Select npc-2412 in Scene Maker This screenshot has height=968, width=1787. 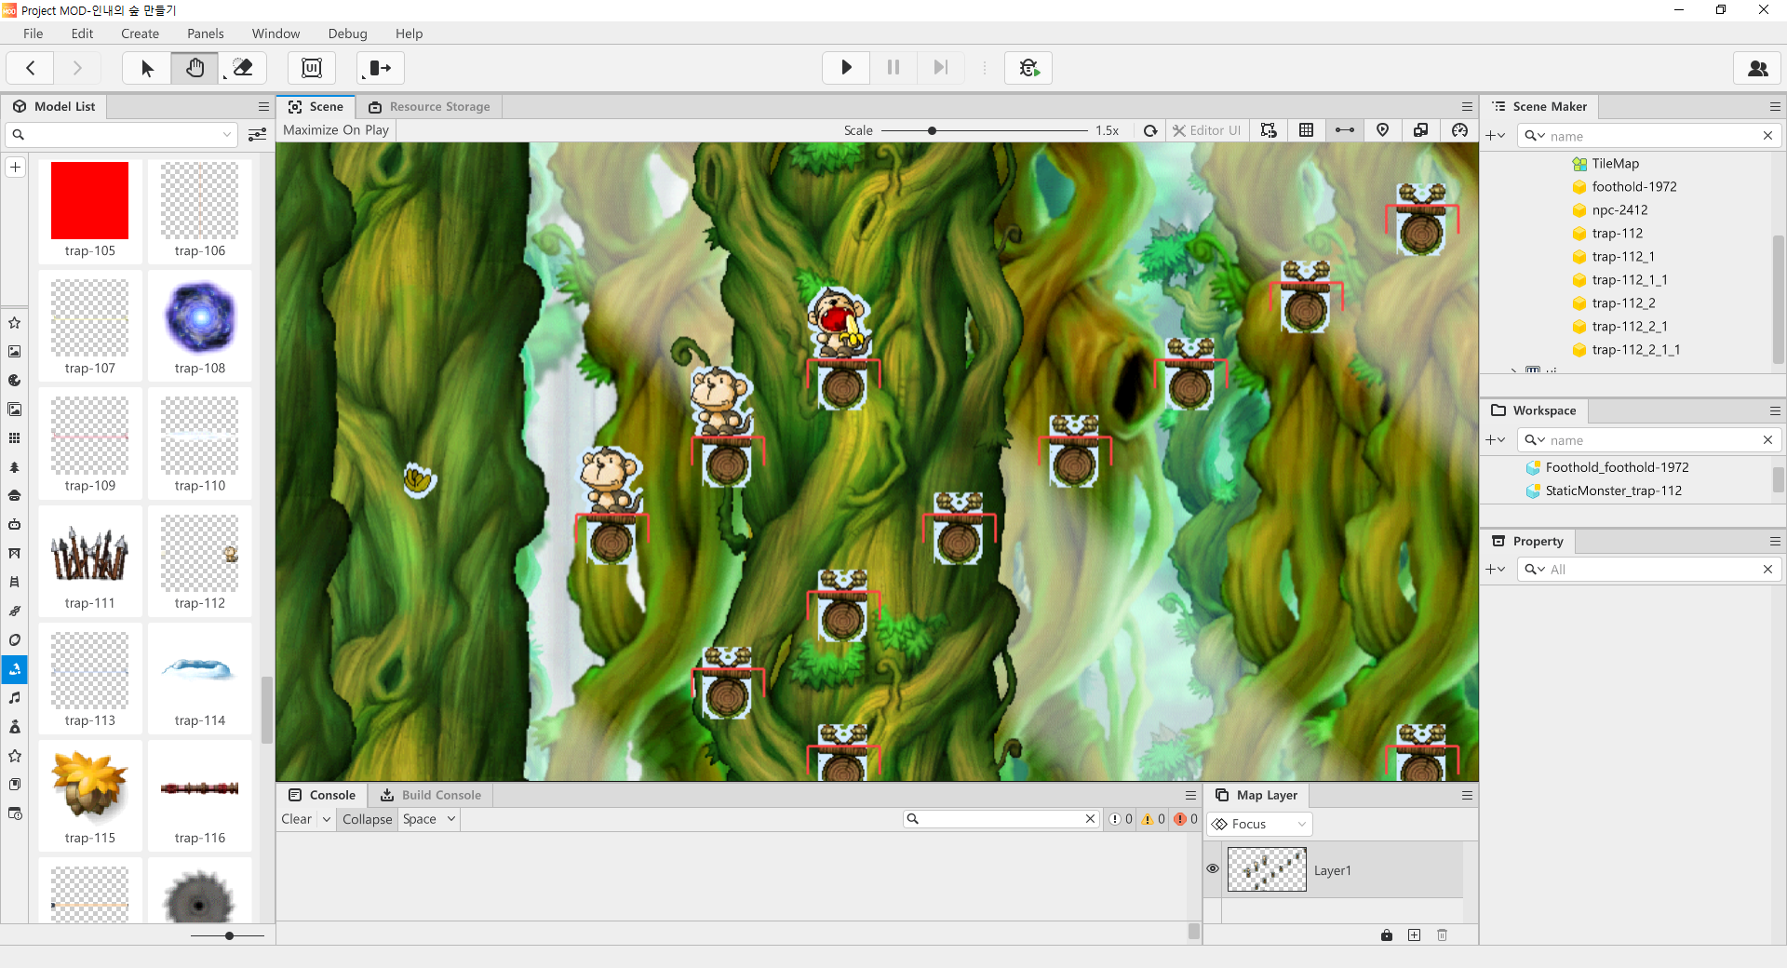[x=1619, y=210]
